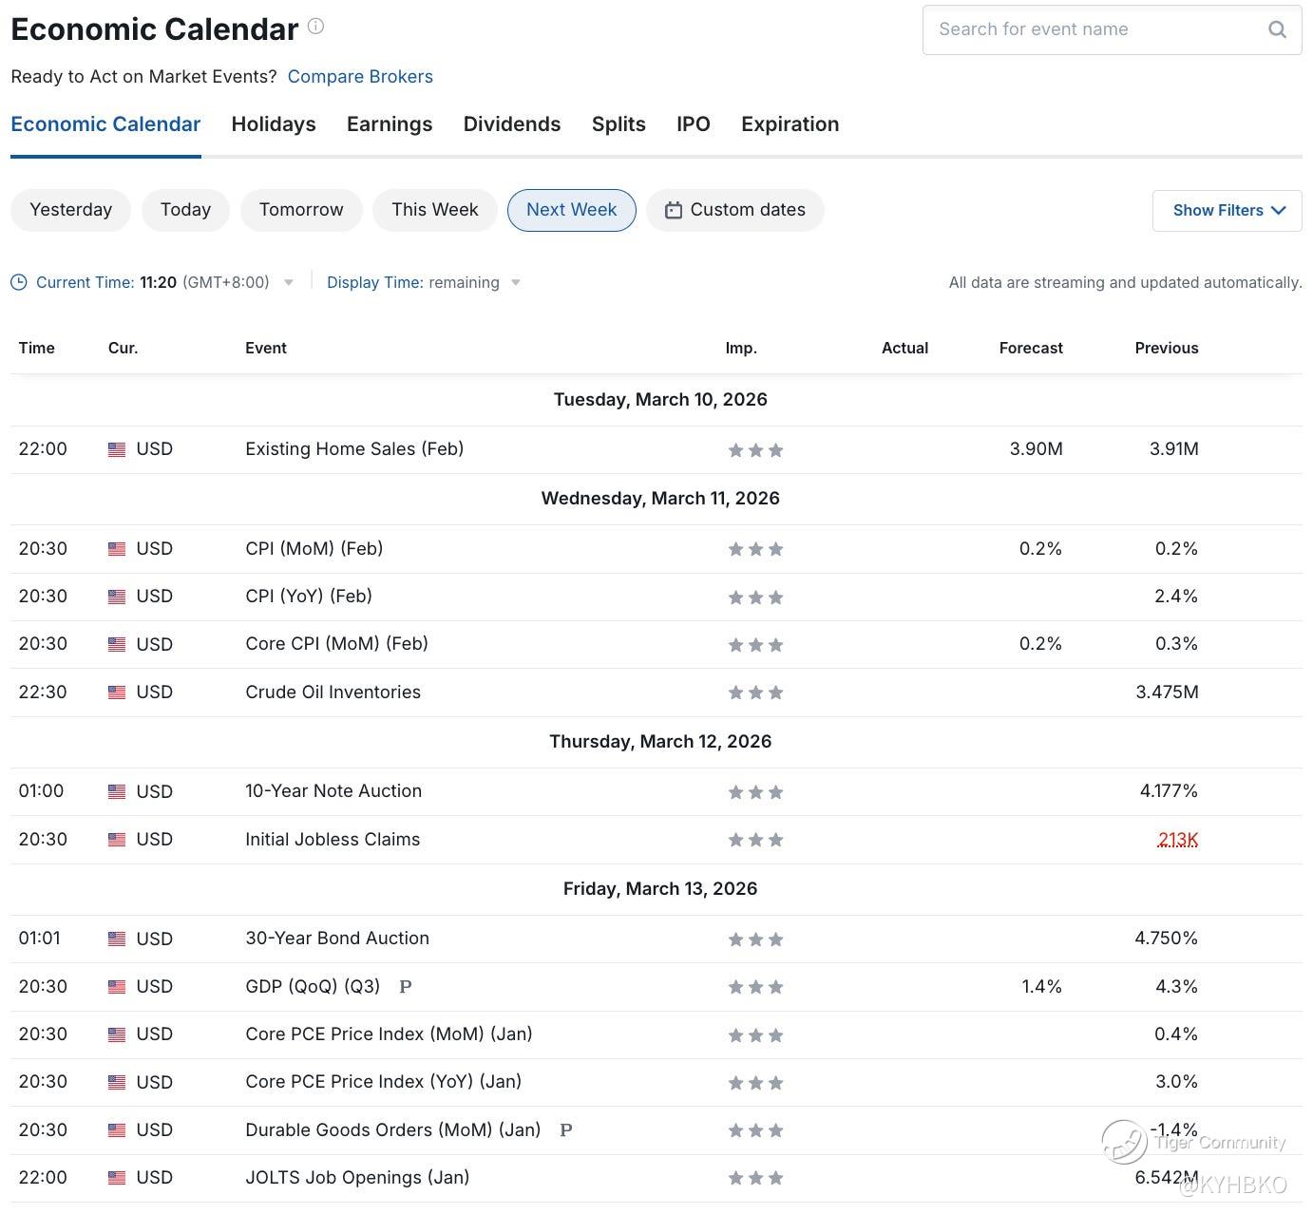Open the Display Time dropdown
Image resolution: width=1313 pixels, height=1214 pixels.
point(516,282)
